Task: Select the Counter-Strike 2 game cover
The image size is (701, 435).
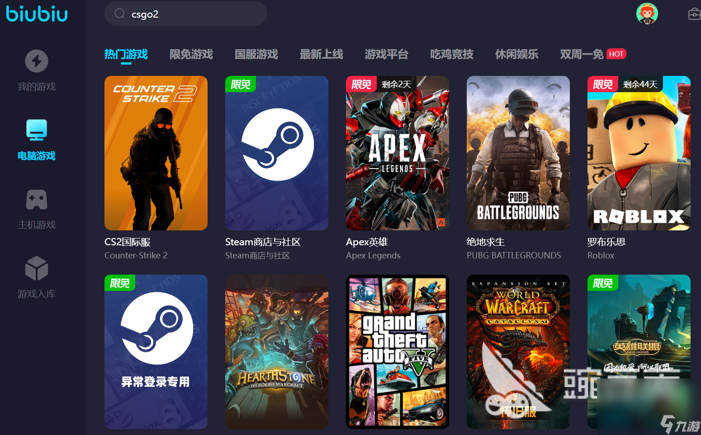Action: point(156,153)
